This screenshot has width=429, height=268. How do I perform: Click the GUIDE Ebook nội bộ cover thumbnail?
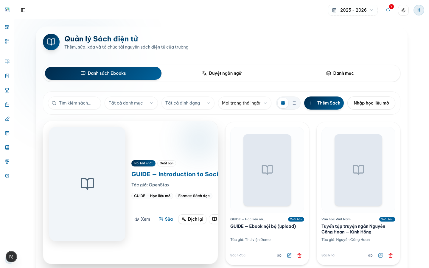(x=267, y=170)
